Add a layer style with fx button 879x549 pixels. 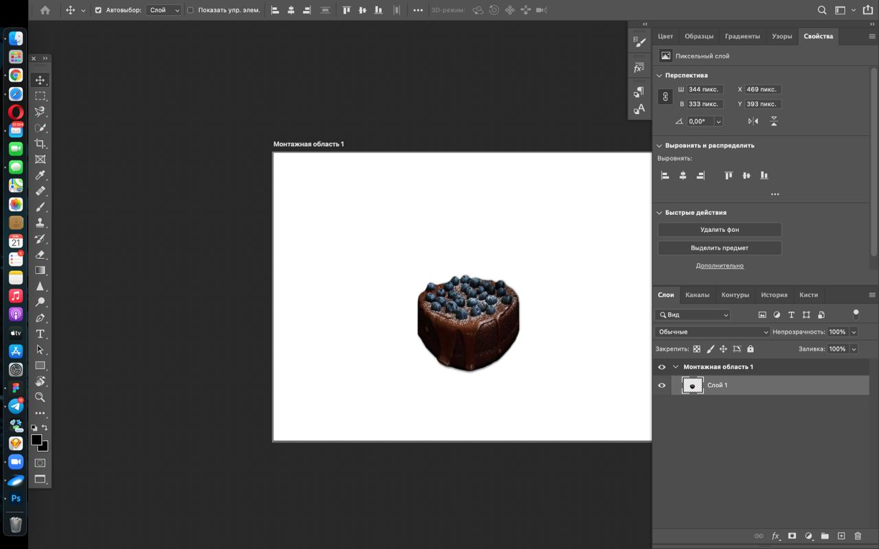[775, 536]
